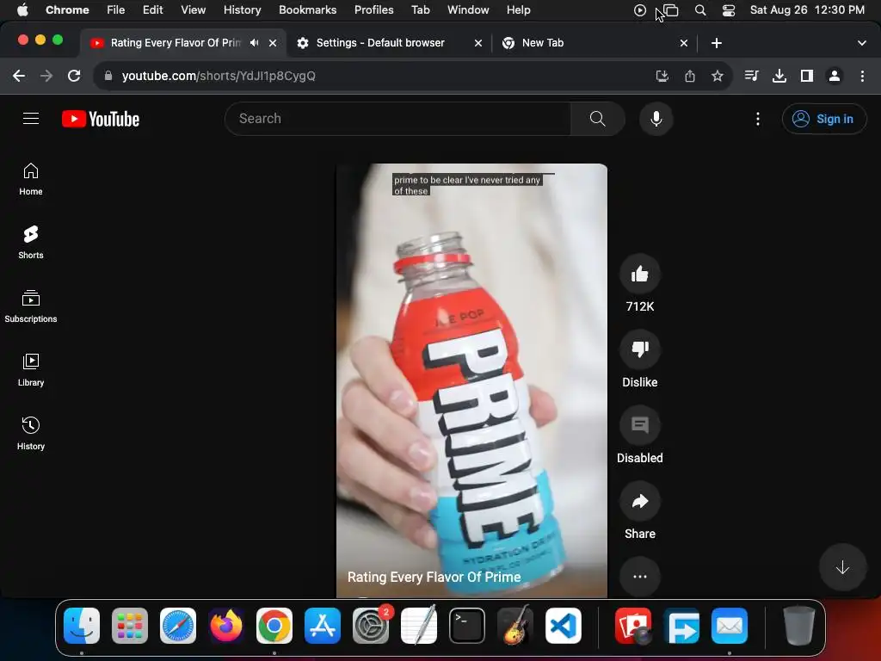The image size is (881, 661).
Task: Open Library in the sidebar
Action: (x=31, y=370)
